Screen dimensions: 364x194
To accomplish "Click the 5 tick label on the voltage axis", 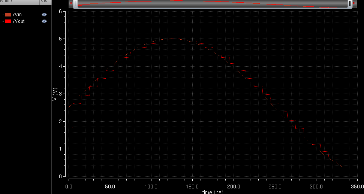I will 60,39.
